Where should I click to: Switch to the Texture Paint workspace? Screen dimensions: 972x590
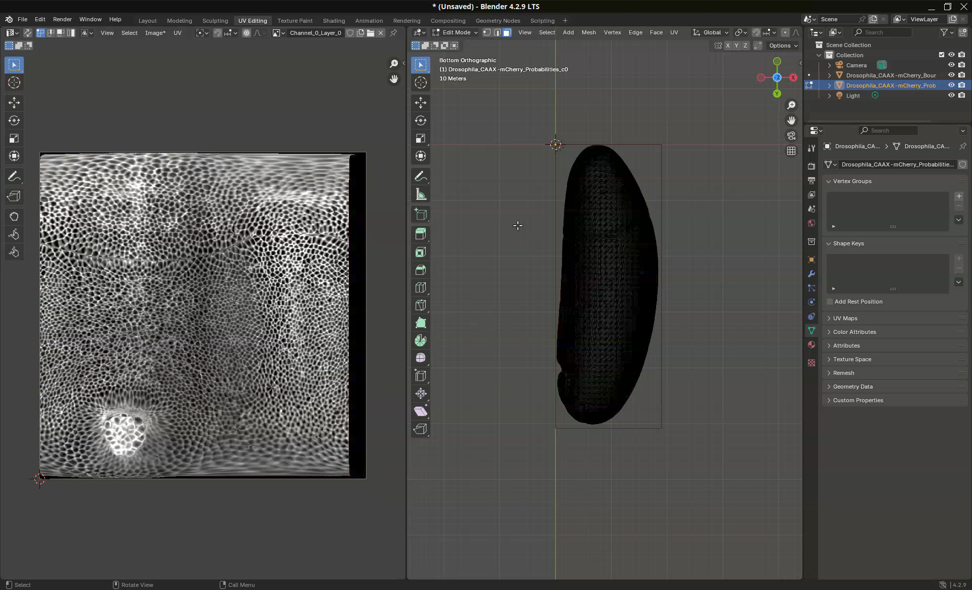pyautogui.click(x=295, y=21)
